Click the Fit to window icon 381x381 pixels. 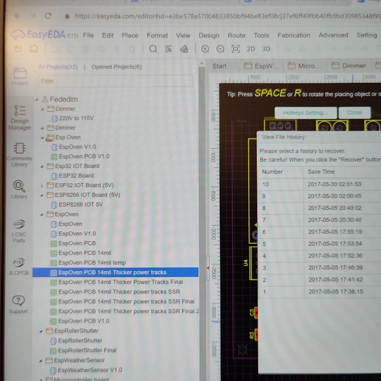click(235, 49)
